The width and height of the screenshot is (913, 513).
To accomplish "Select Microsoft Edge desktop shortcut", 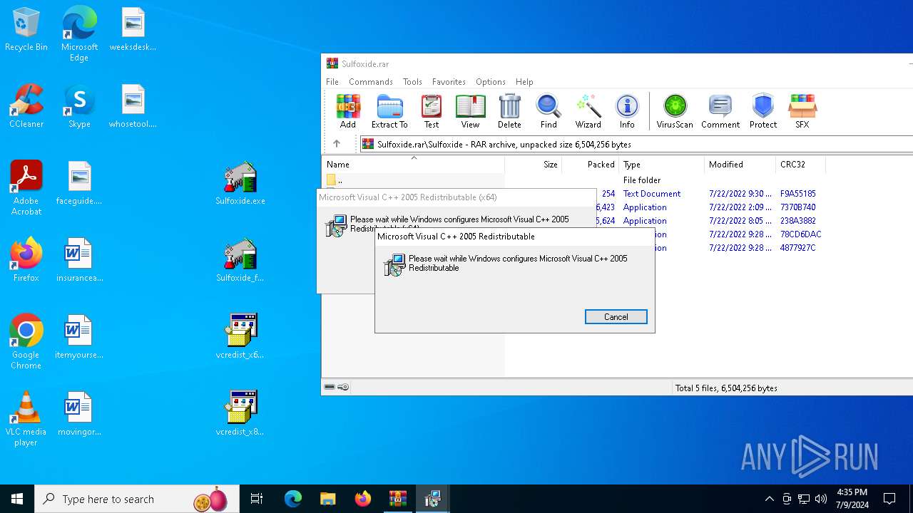I will 79,34.
